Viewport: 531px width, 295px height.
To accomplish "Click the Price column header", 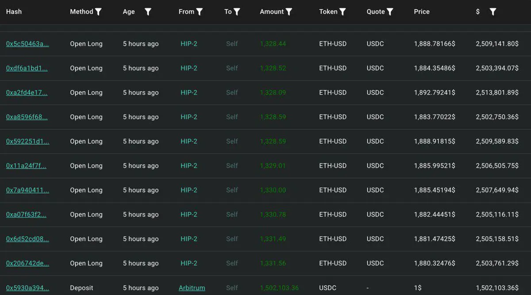I will pos(422,11).
